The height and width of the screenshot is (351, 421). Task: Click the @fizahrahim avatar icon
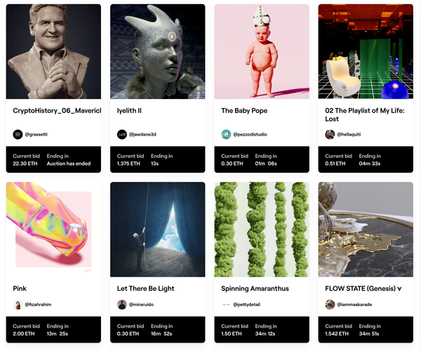[18, 305]
